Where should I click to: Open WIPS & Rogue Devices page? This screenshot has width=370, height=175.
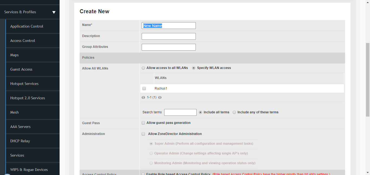tap(29, 170)
